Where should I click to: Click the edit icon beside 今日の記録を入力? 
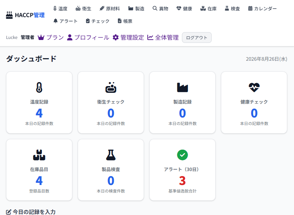coord(9,212)
